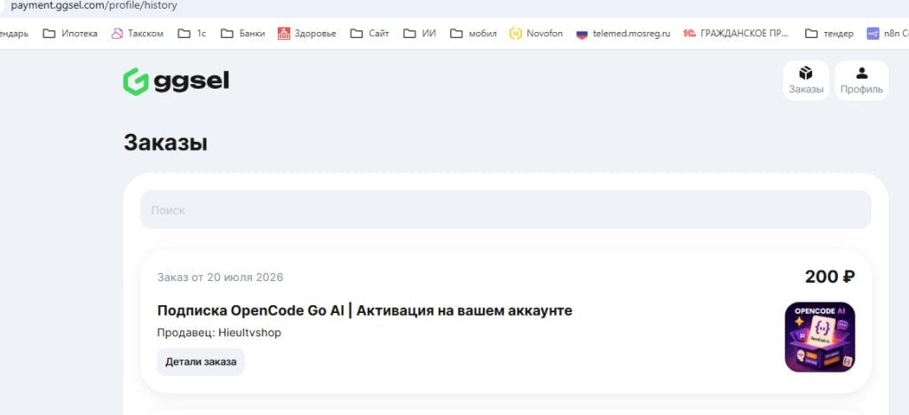Viewport: 909px width, 415px height.
Task: Open Детали заказа for the OpenCode order
Action: [201, 362]
